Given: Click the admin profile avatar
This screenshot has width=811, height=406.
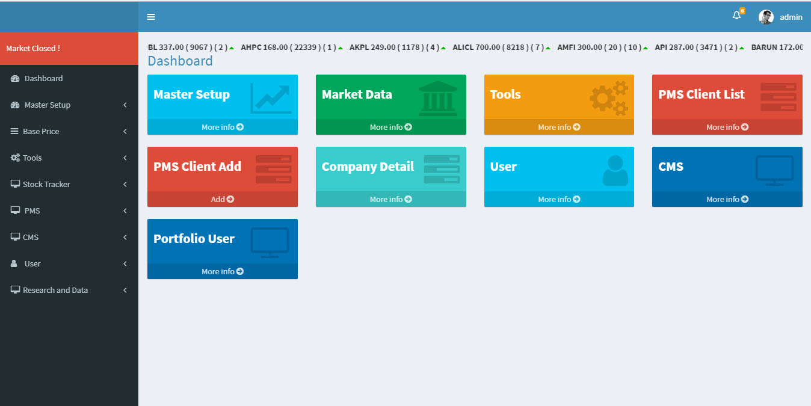Looking at the screenshot, I should [766, 16].
